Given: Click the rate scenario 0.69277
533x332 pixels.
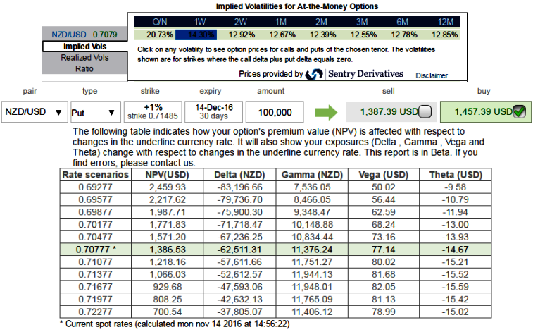Looking at the screenshot, I should (x=96, y=187).
